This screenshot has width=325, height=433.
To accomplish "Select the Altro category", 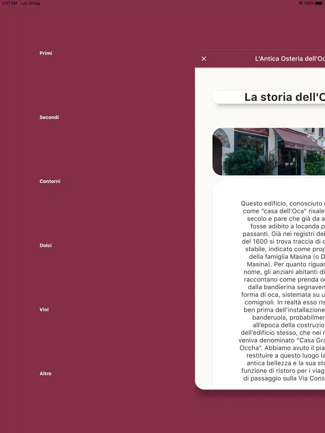I will pyautogui.click(x=45, y=373).
